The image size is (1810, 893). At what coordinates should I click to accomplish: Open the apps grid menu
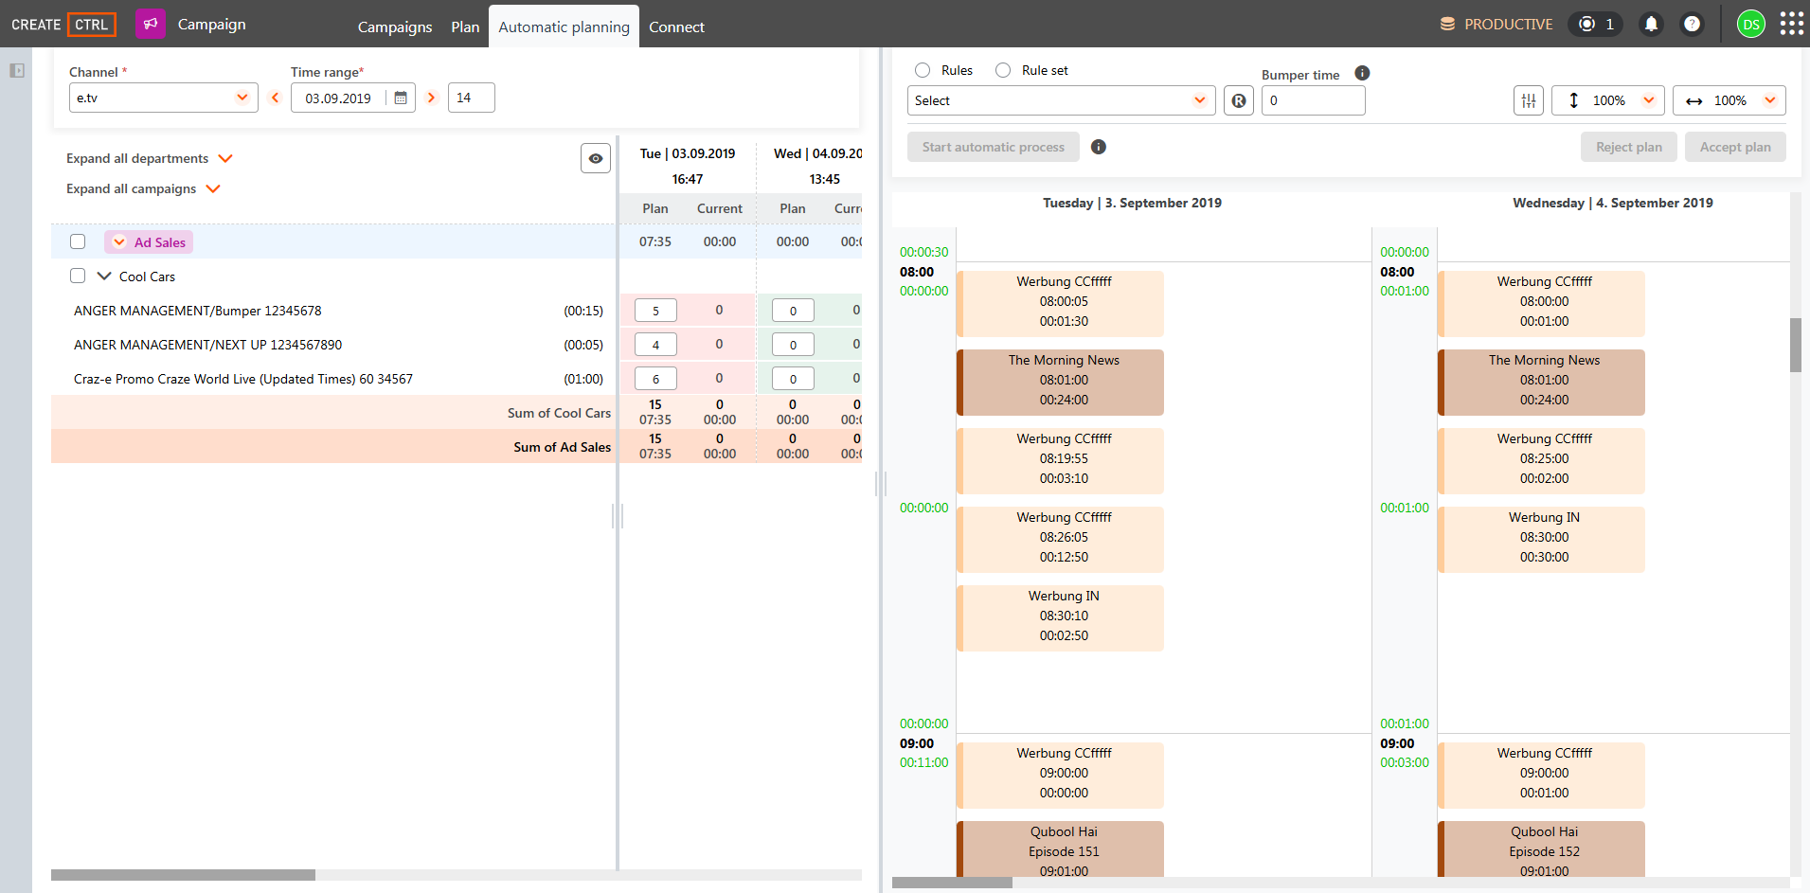pyautogui.click(x=1791, y=24)
